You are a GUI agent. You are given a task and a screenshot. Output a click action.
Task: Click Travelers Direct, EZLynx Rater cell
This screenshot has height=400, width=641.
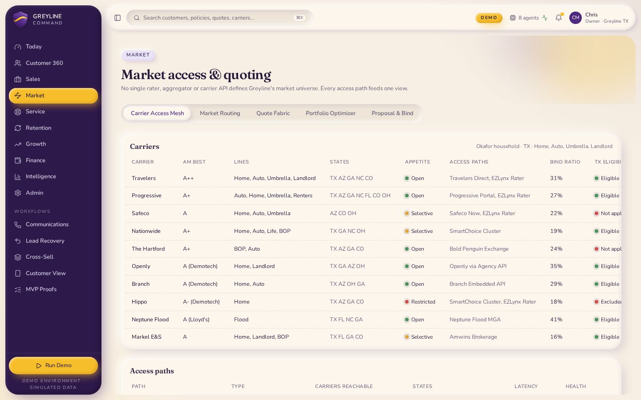(x=487, y=178)
